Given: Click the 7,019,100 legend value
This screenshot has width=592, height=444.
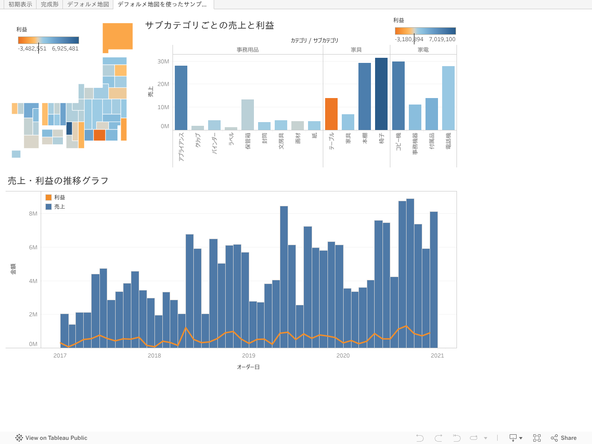Looking at the screenshot, I should point(442,39).
